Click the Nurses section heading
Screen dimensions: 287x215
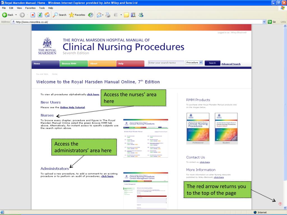click(x=47, y=115)
